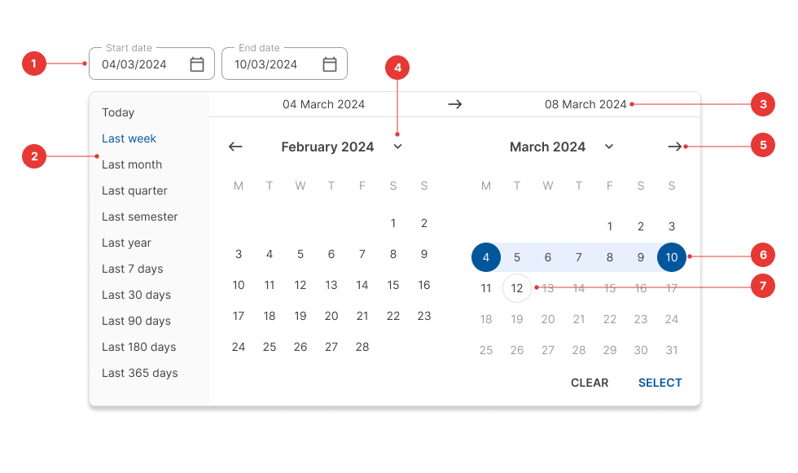
Task: Click the Start date input field
Action: coord(138,64)
